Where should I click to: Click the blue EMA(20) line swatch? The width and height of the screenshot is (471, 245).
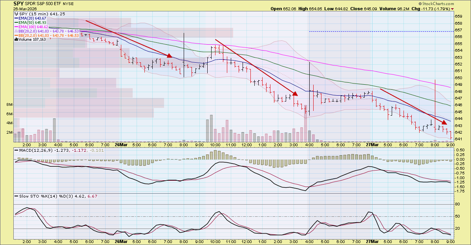point(16,18)
